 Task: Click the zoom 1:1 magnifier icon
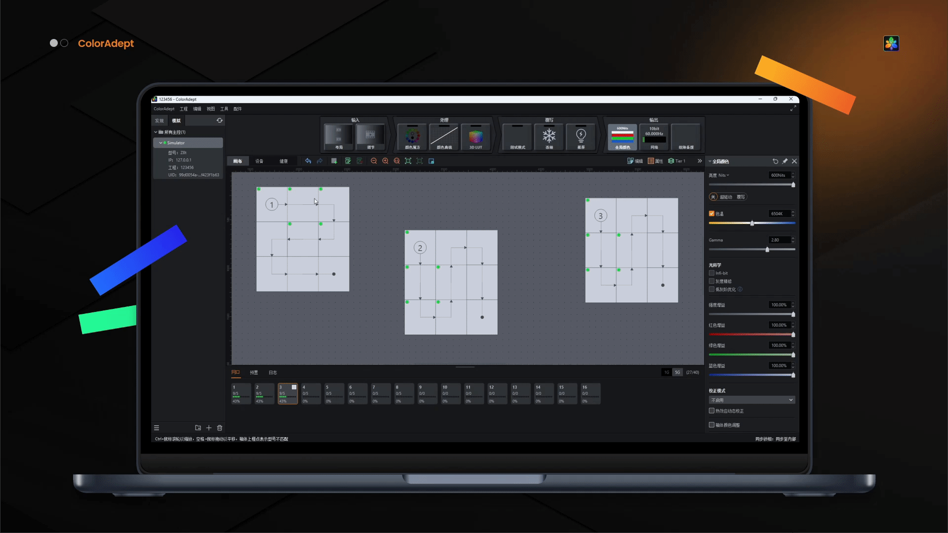[396, 161]
